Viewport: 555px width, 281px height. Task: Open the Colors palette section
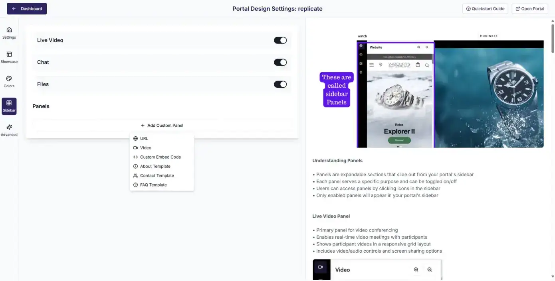(9, 81)
